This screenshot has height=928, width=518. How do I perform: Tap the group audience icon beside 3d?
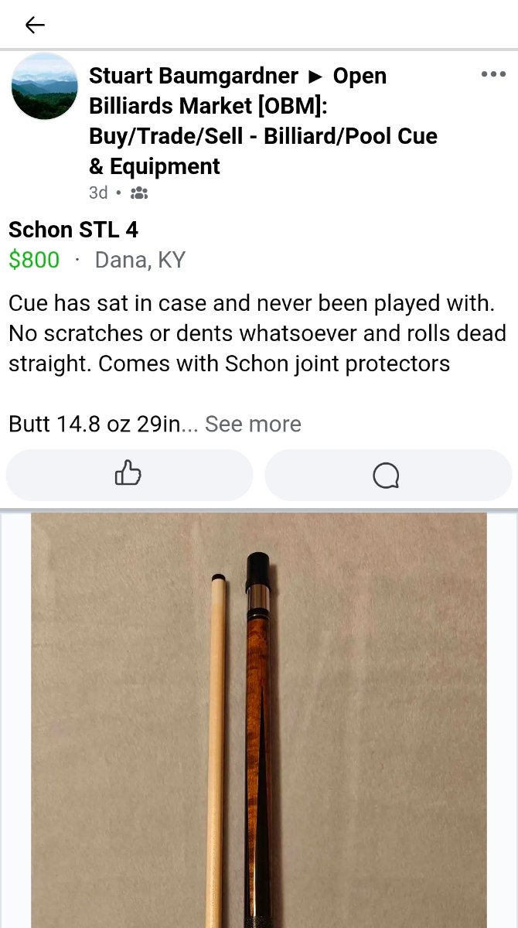pyautogui.click(x=138, y=193)
